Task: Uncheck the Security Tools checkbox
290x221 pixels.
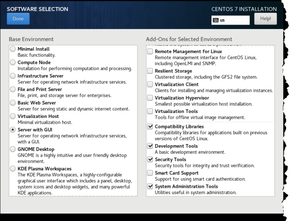Action: pyautogui.click(x=150, y=159)
